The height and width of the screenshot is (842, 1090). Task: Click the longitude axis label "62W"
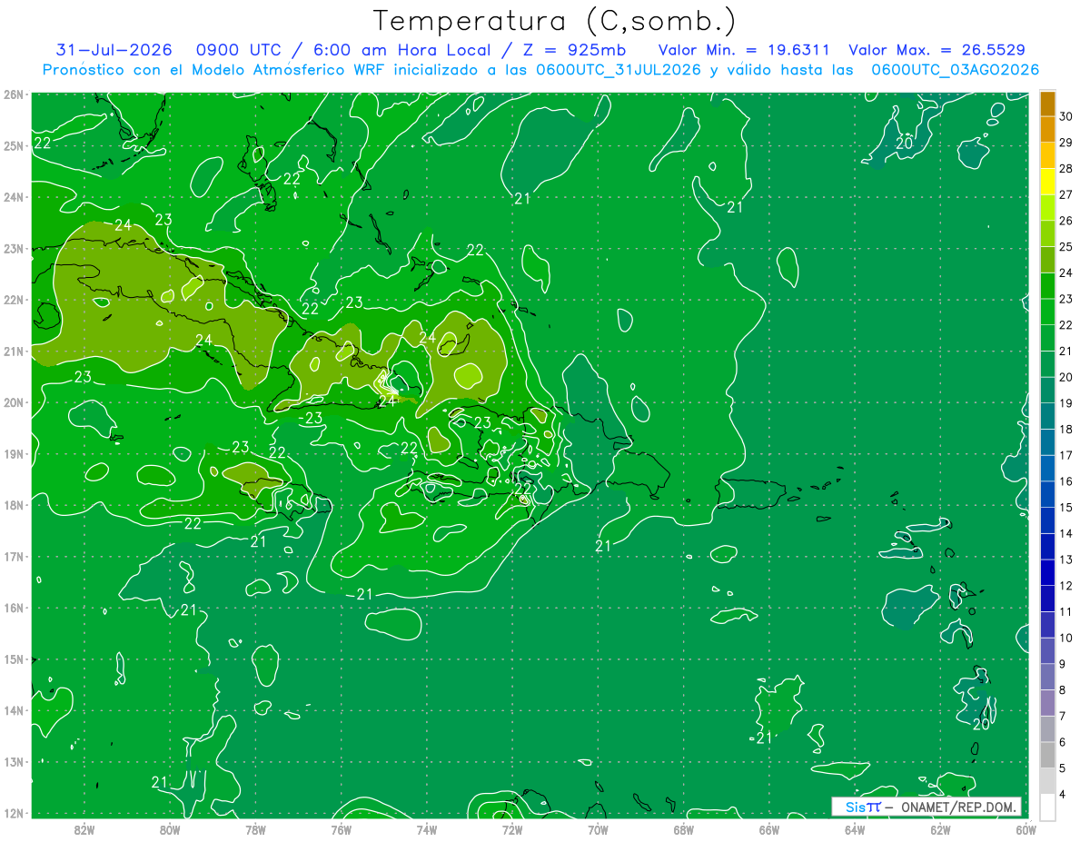tap(940, 829)
